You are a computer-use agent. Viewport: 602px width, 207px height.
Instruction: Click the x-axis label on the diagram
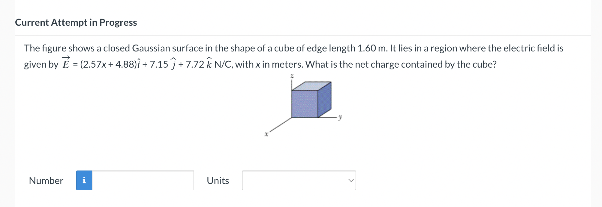[x=266, y=134]
